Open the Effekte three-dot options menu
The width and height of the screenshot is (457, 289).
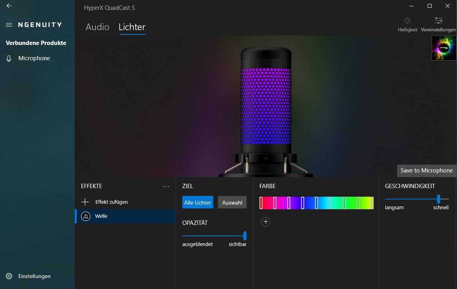pyautogui.click(x=166, y=187)
